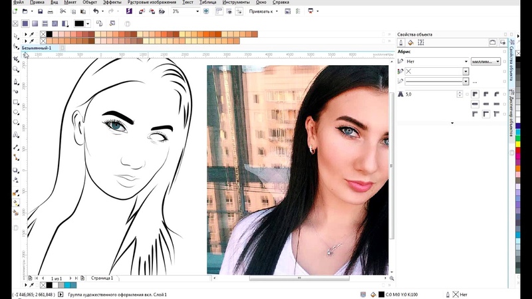The width and height of the screenshot is (532, 299).
Task: Pick the cyan swatch in document palette
Action: [67, 285]
